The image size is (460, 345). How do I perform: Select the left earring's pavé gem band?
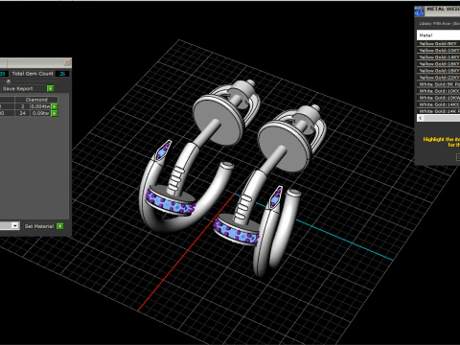point(170,203)
